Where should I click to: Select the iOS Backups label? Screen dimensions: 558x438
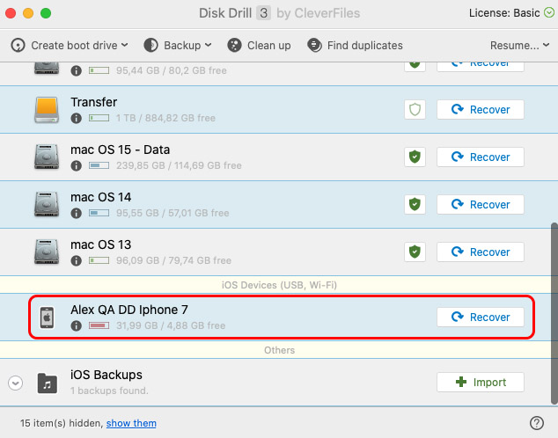click(x=106, y=375)
